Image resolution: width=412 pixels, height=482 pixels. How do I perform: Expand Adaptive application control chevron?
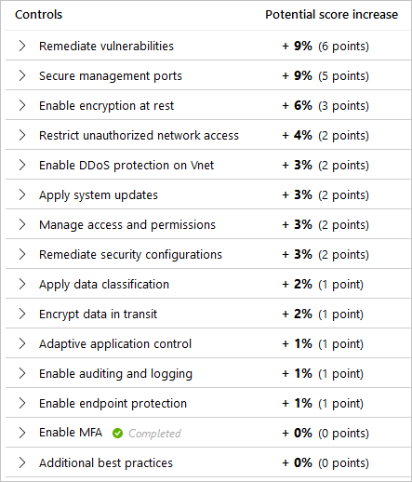(x=22, y=343)
